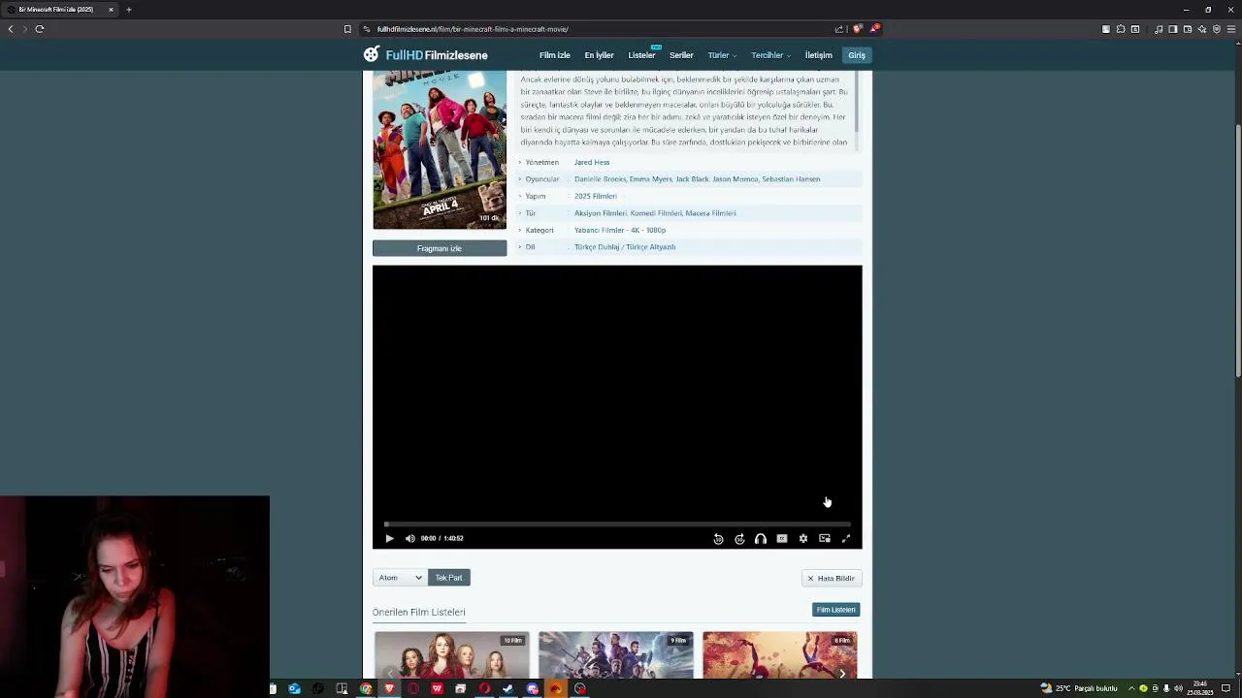This screenshot has height=698, width=1242.
Task: Report an error with Hata Bildir
Action: click(x=832, y=578)
